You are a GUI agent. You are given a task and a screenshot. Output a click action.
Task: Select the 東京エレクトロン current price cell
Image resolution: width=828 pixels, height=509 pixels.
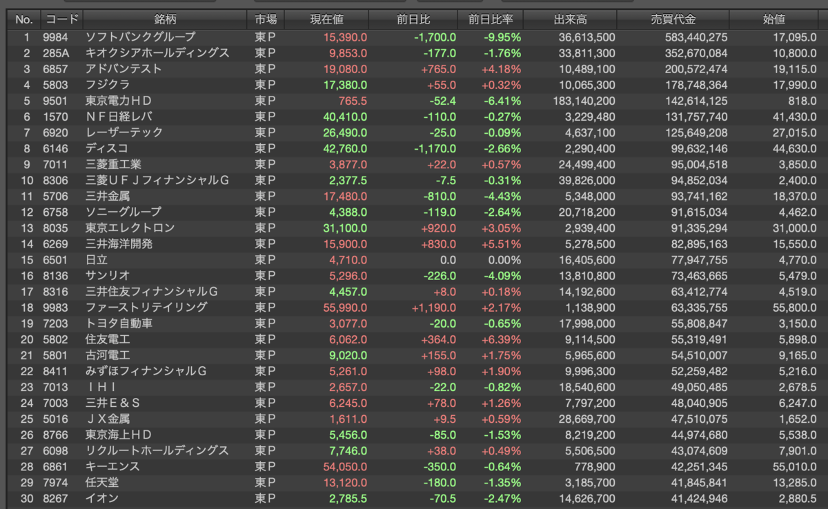pos(344,228)
